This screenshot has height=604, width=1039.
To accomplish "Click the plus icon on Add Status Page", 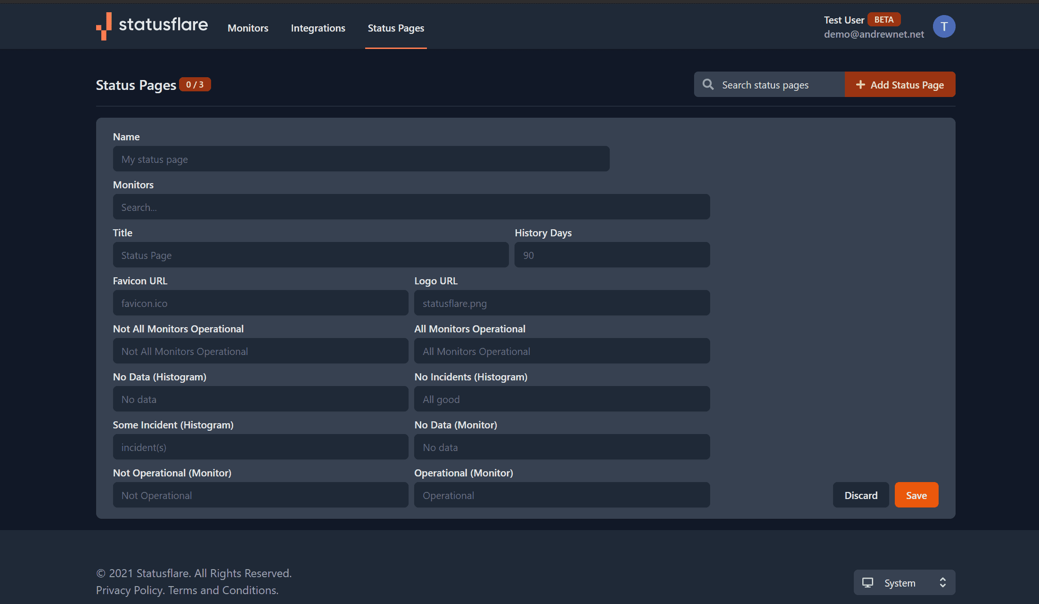I will [x=860, y=85].
